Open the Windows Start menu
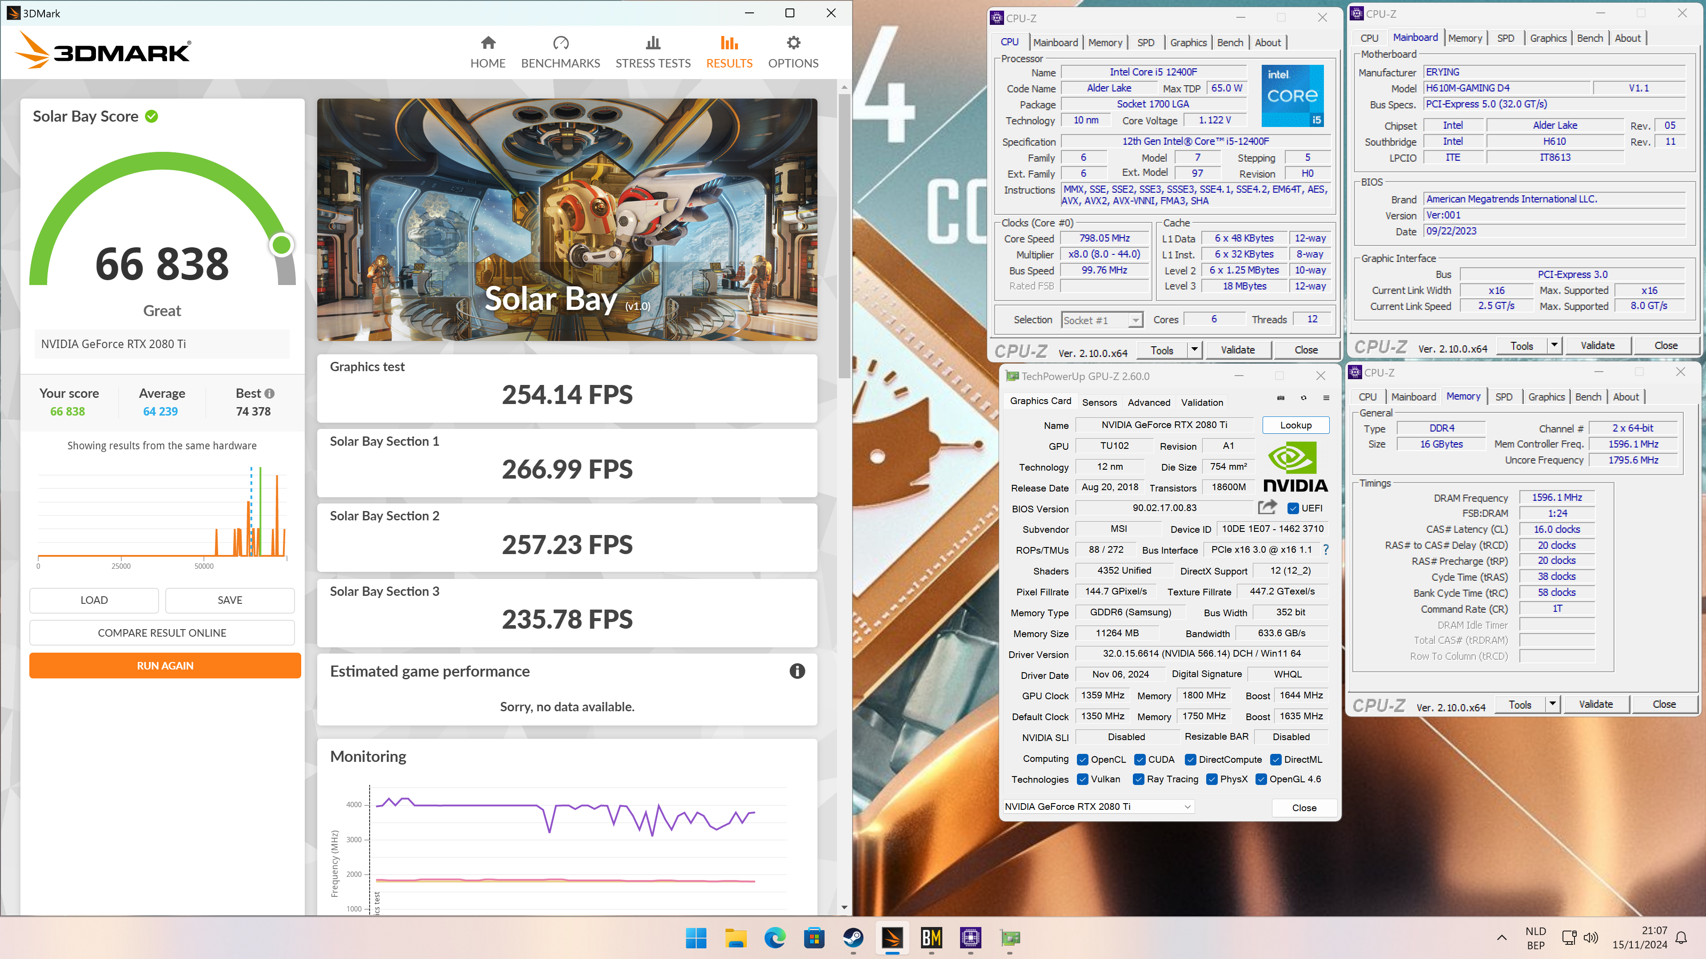The image size is (1706, 959). point(696,938)
